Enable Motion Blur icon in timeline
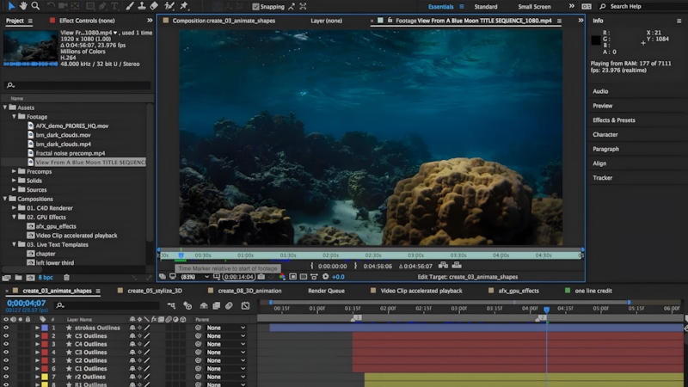Viewport: 688px width, 387px height. (229, 305)
